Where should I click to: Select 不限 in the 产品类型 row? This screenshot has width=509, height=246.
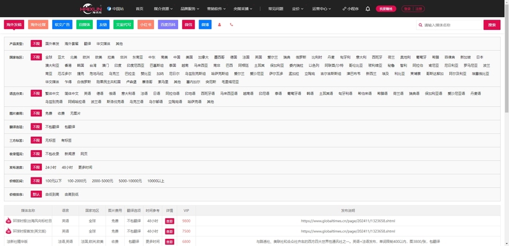tap(36, 43)
